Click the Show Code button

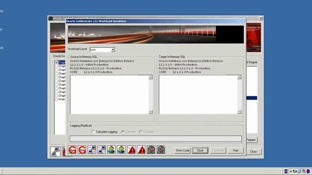(x=182, y=150)
